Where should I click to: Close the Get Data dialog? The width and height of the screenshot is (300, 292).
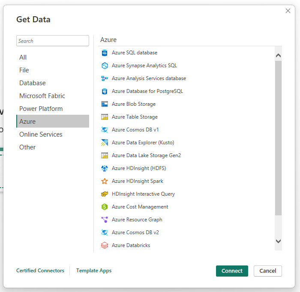tap(288, 11)
